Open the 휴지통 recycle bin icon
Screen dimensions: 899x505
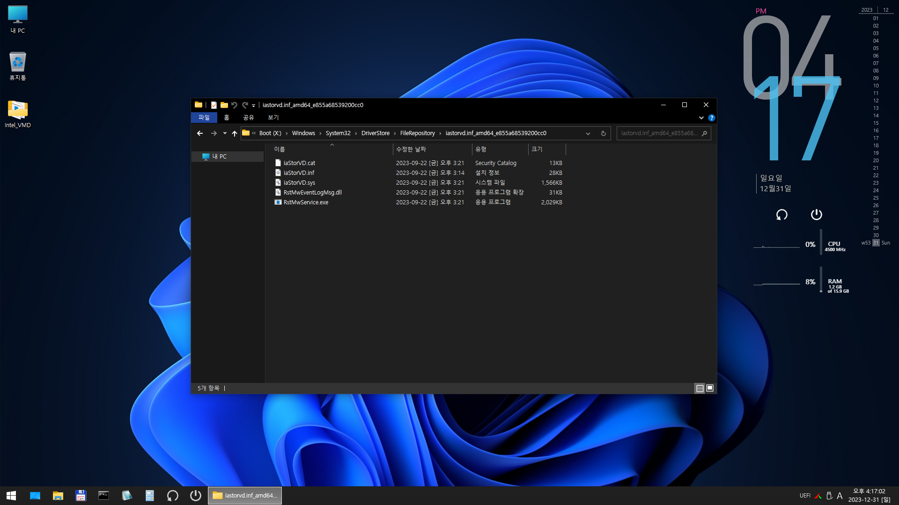(18, 66)
